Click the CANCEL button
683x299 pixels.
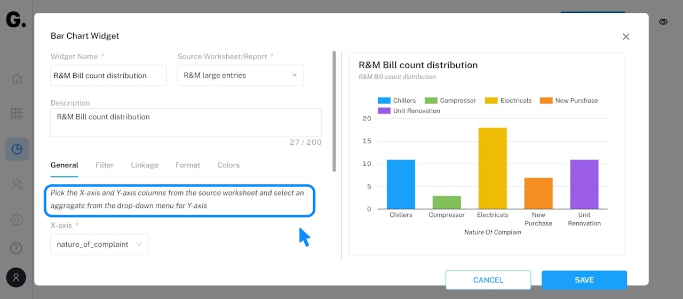point(488,280)
